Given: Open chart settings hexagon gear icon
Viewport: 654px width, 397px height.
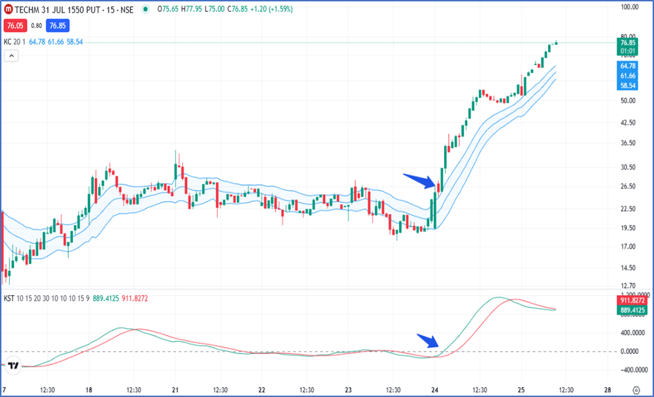Looking at the screenshot, I should (x=636, y=389).
